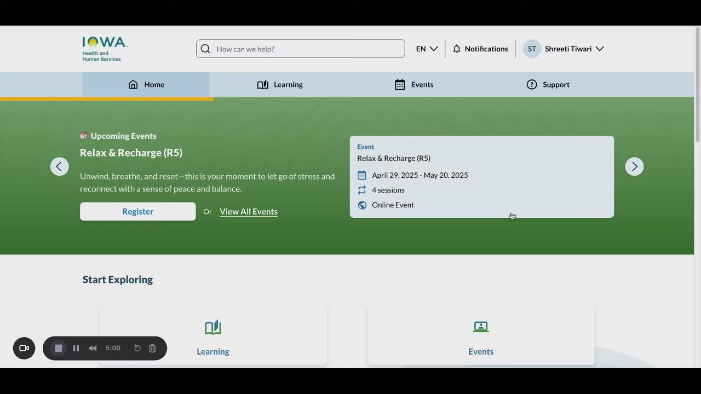Click the repeat icon next to 4 sessions
Image resolution: width=701 pixels, height=394 pixels.
[362, 190]
